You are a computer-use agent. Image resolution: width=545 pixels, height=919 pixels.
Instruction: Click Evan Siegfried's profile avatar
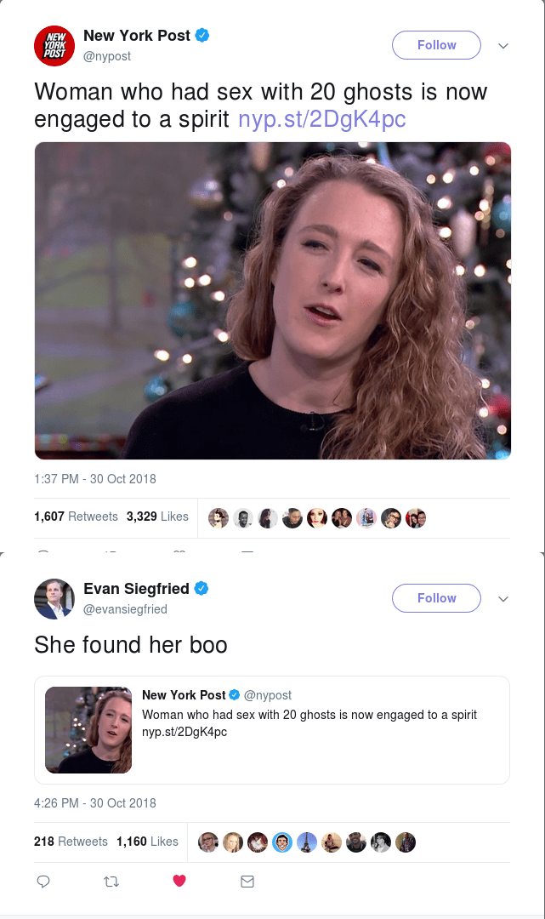pyautogui.click(x=54, y=598)
